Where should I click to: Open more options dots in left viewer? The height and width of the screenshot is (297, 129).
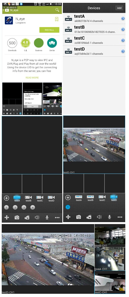[x=57, y=218]
